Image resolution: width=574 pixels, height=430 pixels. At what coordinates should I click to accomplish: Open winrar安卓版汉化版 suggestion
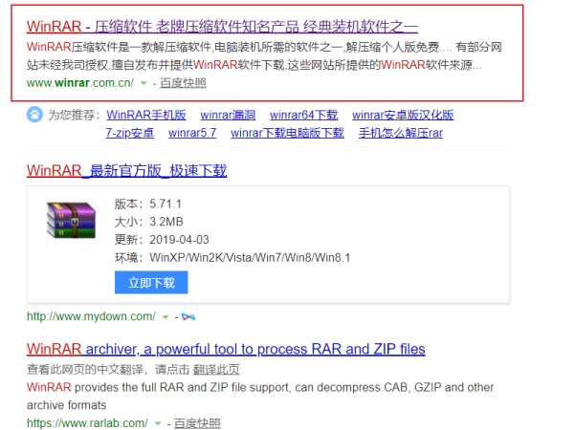coord(403,115)
